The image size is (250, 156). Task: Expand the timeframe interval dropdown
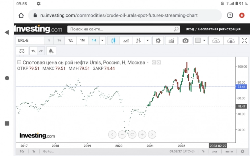[102, 40]
